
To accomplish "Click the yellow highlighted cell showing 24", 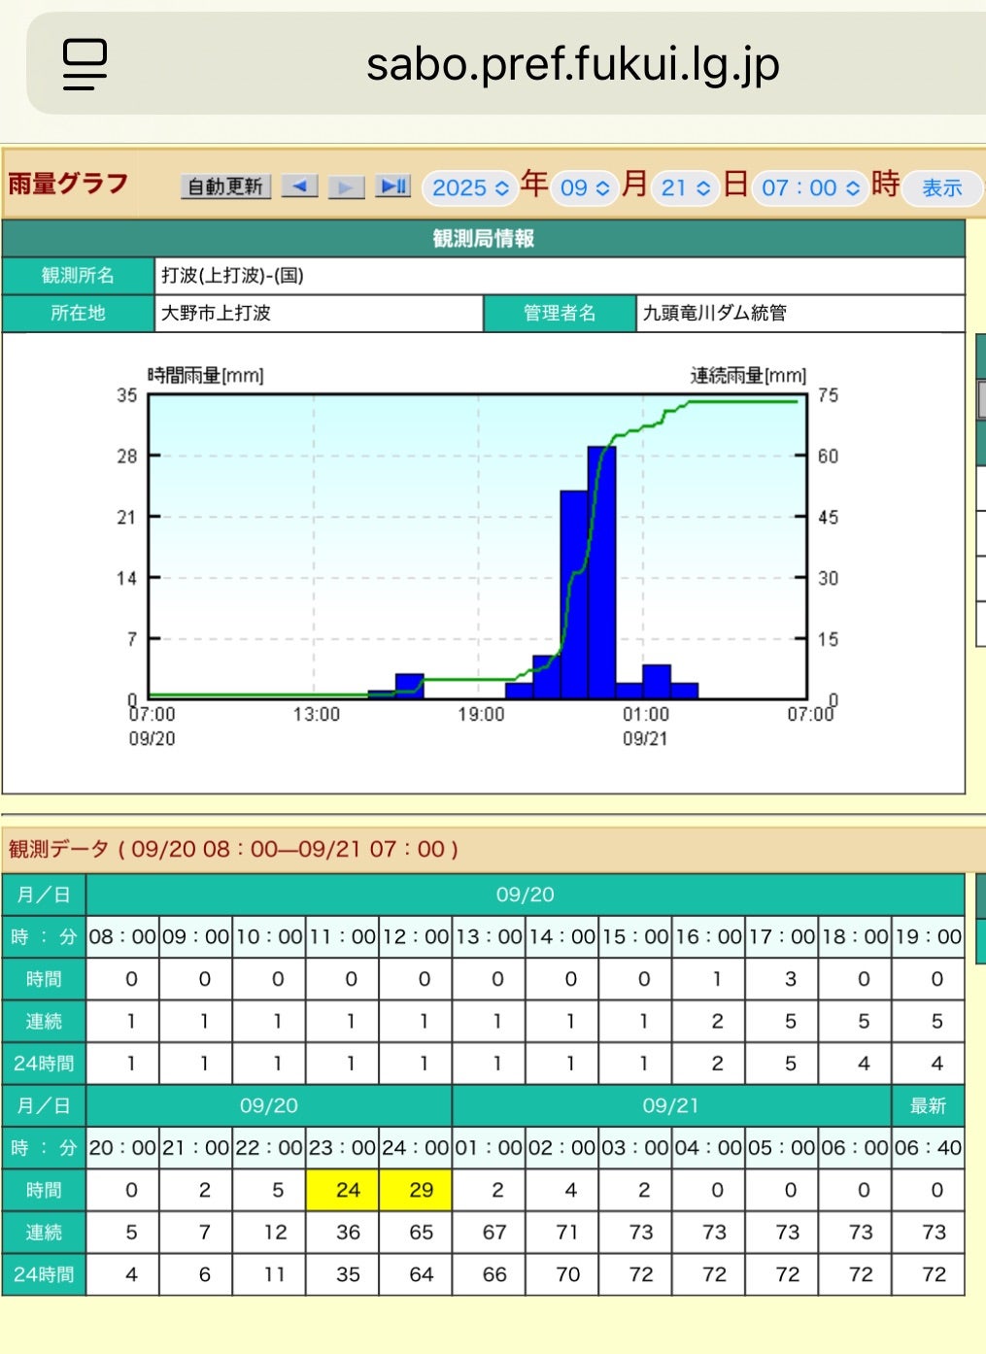I will point(348,1190).
